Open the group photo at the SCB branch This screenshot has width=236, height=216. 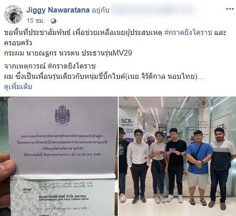click(x=177, y=156)
